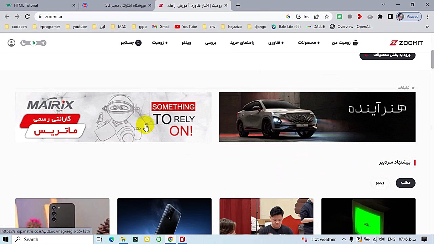
Task: Launch PyCharm from the taskbar
Action: point(135,239)
